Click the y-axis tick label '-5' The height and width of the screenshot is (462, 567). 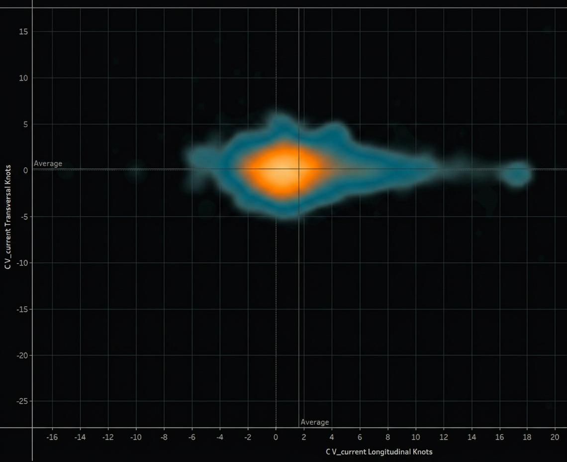[x=24, y=217]
